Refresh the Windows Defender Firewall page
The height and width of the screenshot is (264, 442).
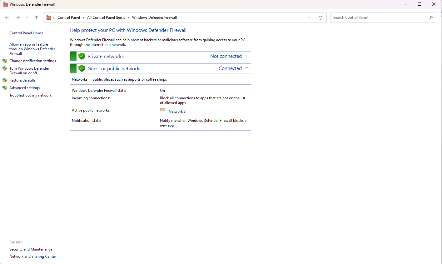pyautogui.click(x=320, y=18)
